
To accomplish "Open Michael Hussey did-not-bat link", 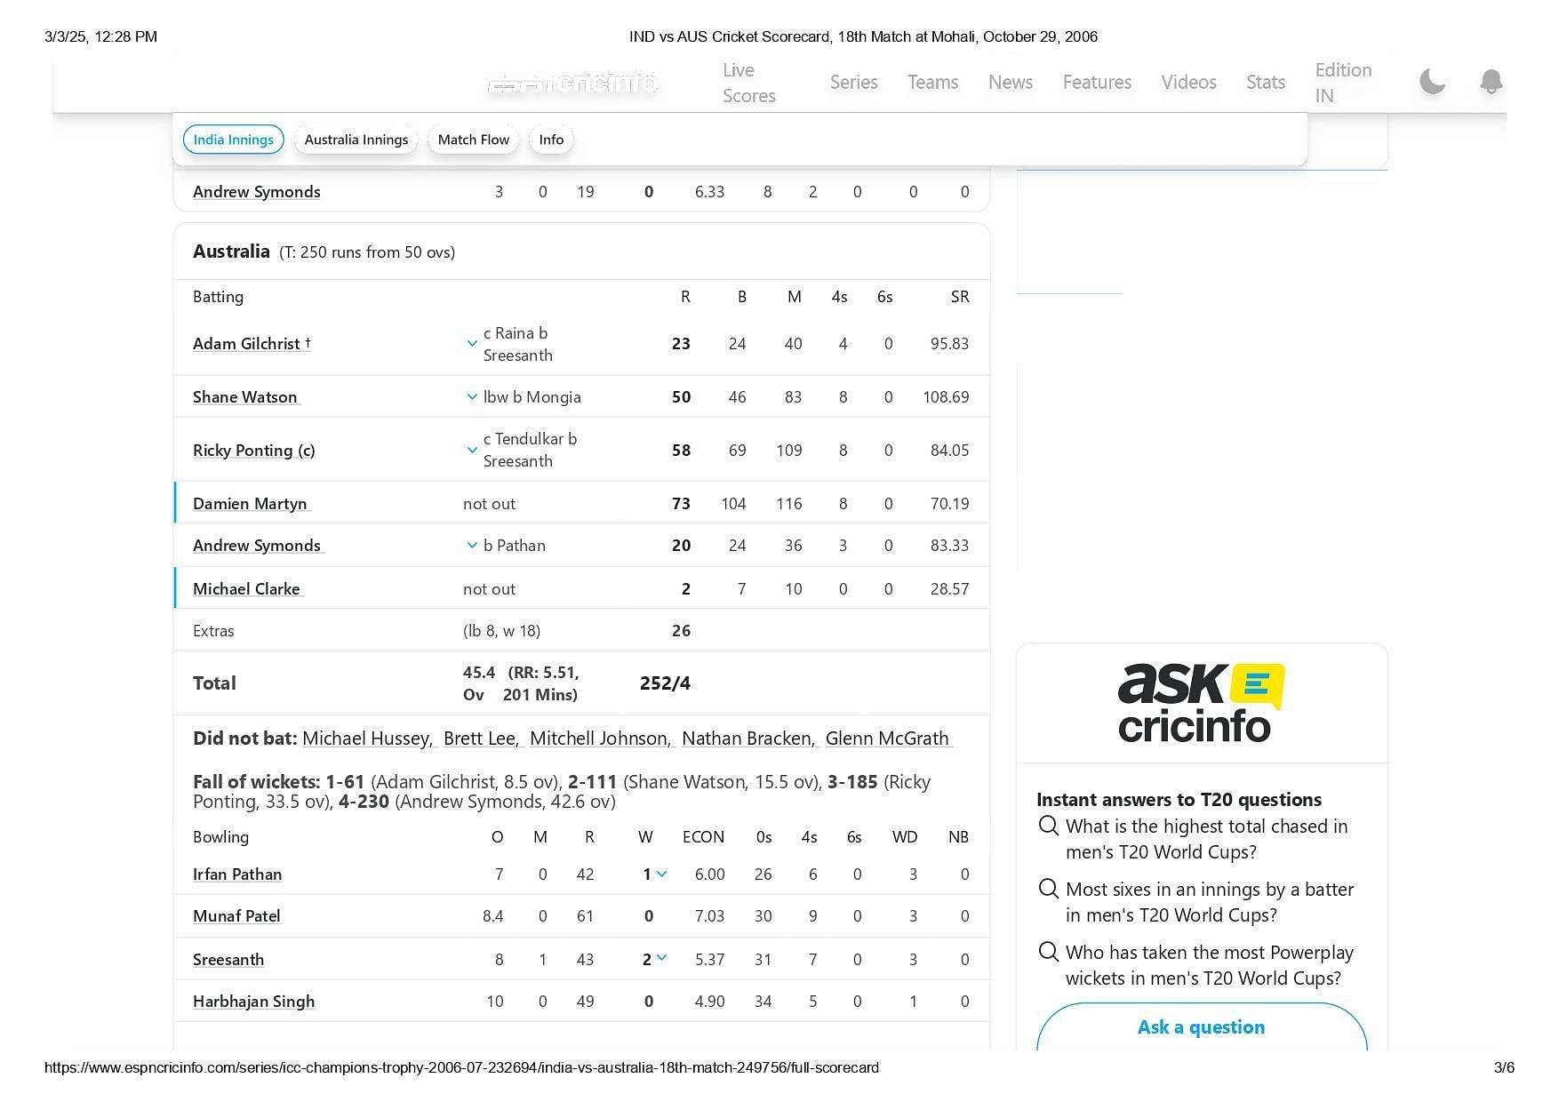I will point(368,738).
